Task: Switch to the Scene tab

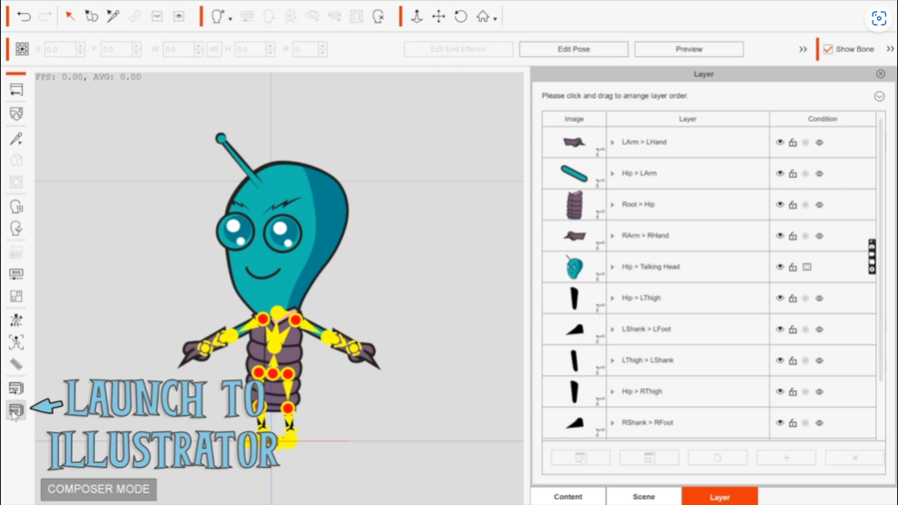Action: [x=643, y=496]
